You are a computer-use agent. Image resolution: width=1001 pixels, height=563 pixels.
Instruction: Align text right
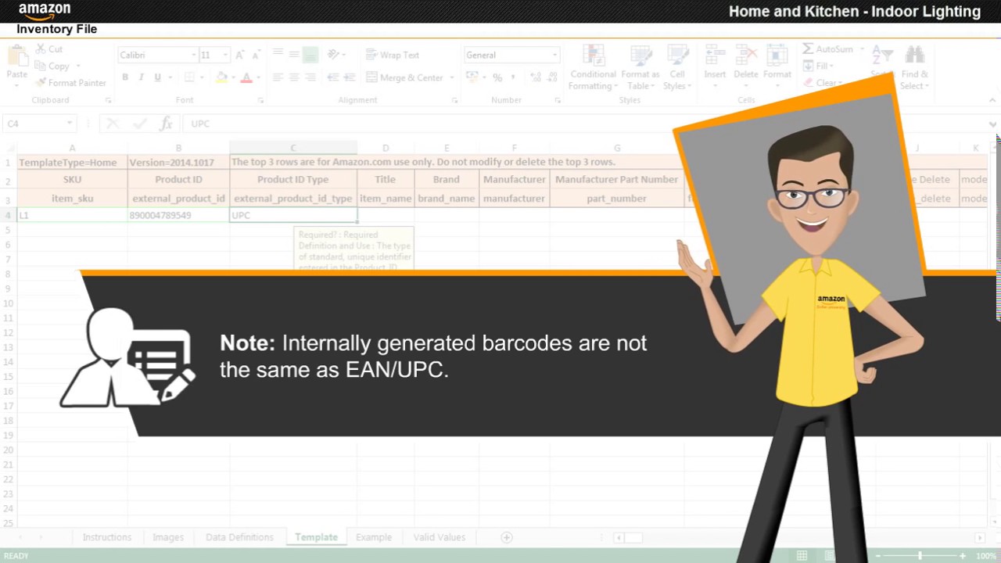pos(310,77)
